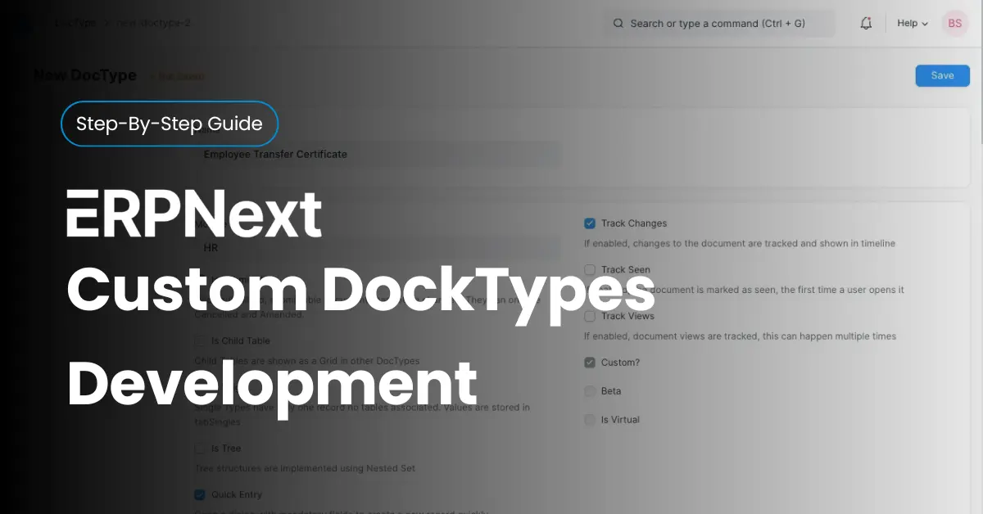Screen dimensions: 983x514
Task: Check the Beta checkbox
Action: pyautogui.click(x=590, y=391)
